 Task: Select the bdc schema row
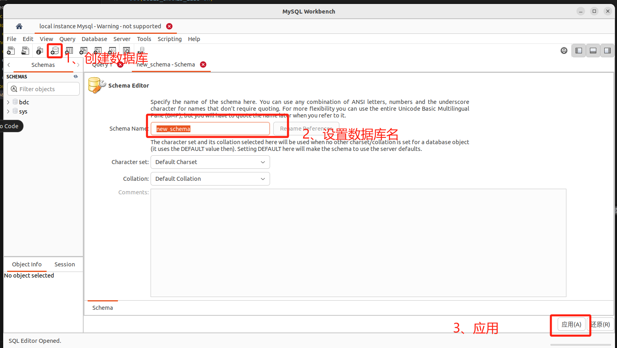(43, 102)
